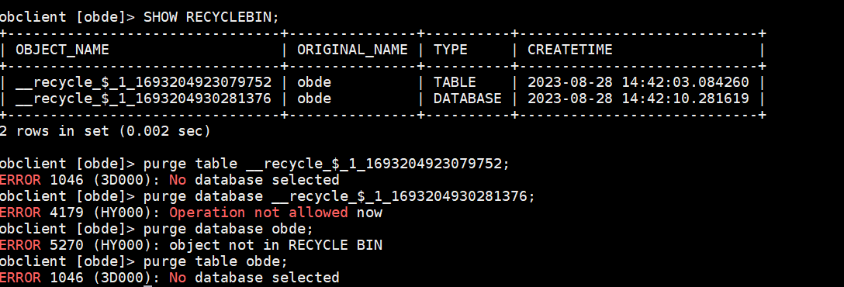
Task: Click the timestamp 2023-08-28 14:42:03.084260
Action: coord(638,82)
